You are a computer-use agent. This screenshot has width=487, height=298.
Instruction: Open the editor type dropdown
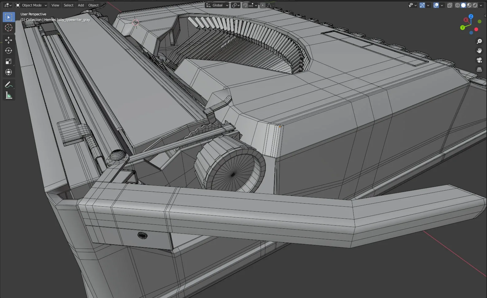(8, 5)
